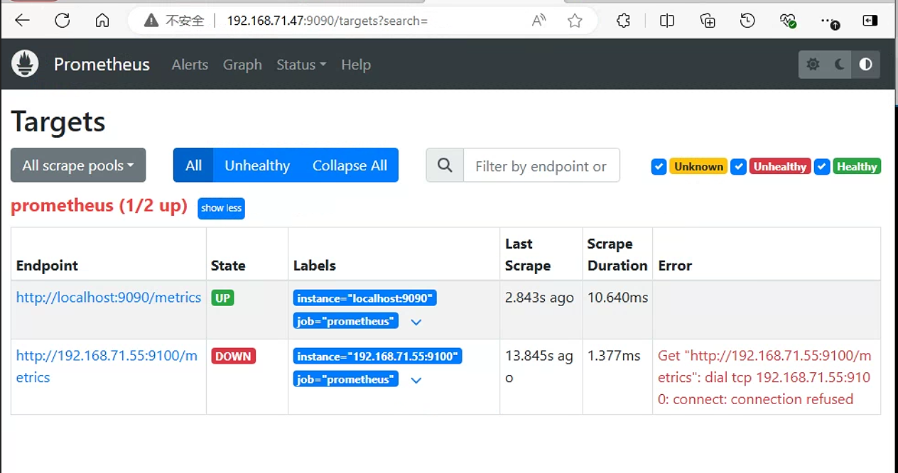Use browser-preferred theme contrast icon
898x473 pixels.
865,65
